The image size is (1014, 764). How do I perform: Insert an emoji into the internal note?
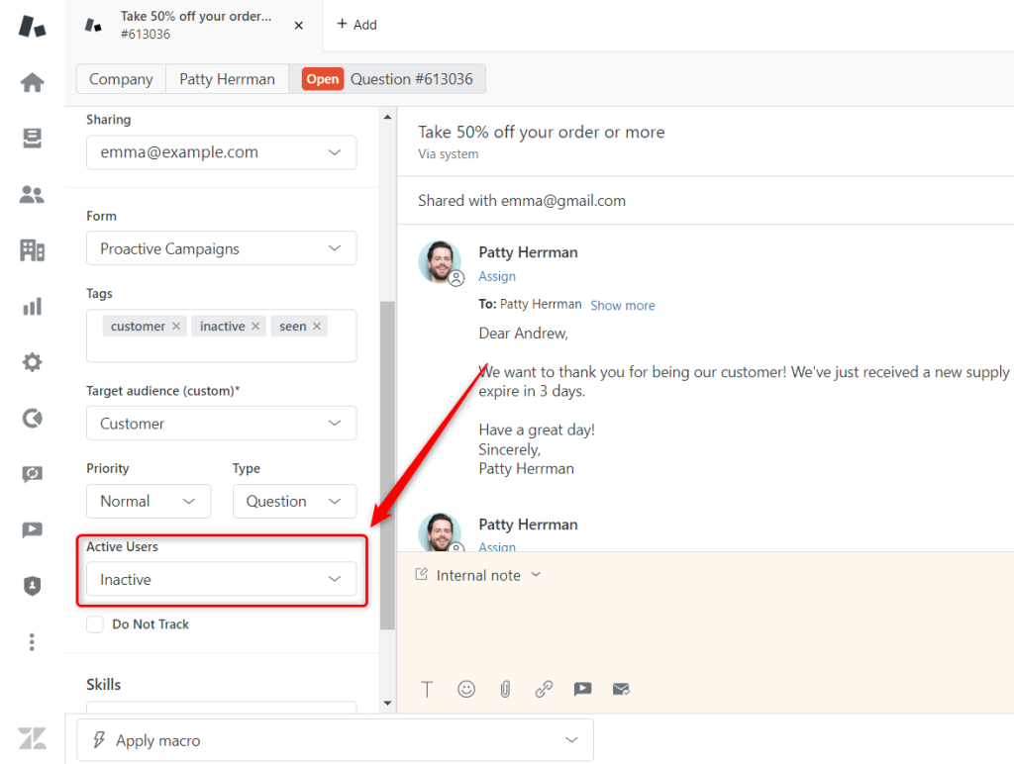tap(465, 689)
